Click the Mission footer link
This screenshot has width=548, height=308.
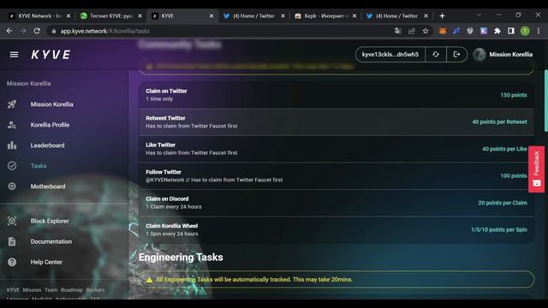click(32, 290)
